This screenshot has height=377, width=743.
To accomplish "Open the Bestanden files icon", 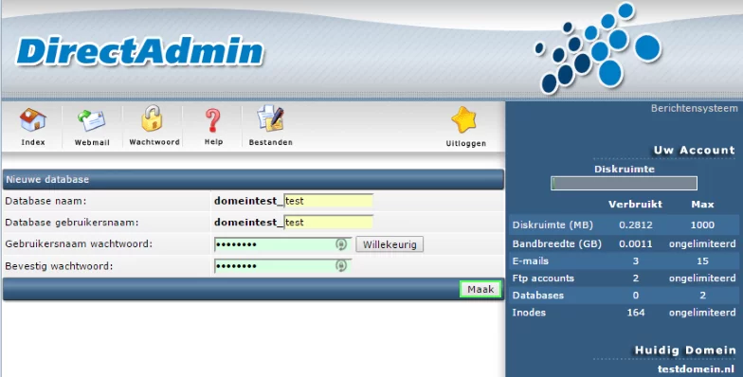I will pos(270,118).
